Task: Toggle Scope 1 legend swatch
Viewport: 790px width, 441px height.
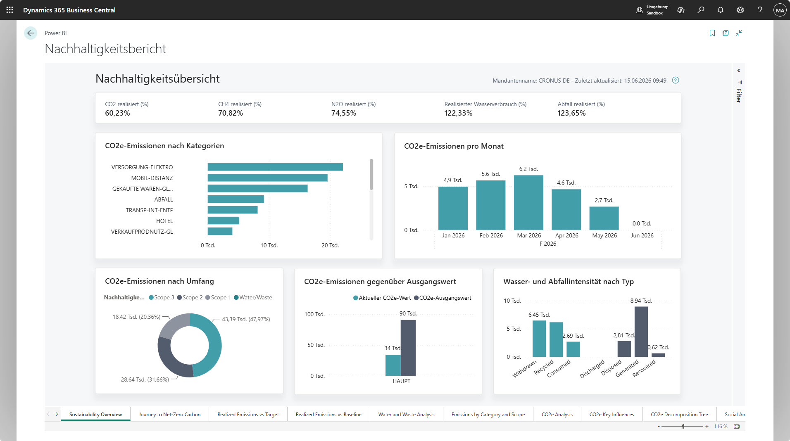Action: point(208,298)
